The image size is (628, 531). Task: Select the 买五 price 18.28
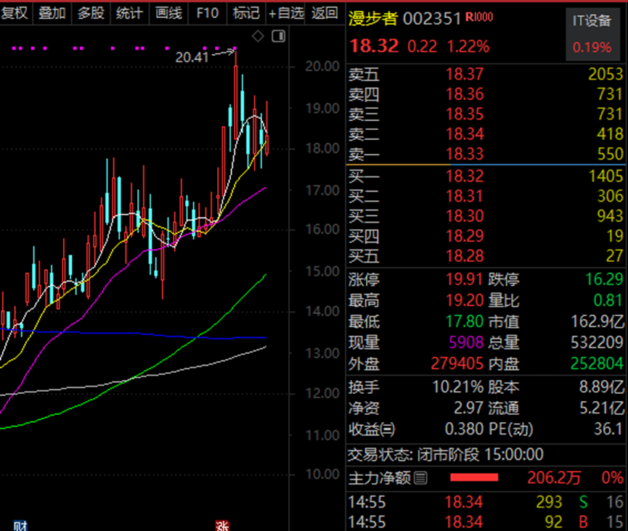[x=465, y=255]
